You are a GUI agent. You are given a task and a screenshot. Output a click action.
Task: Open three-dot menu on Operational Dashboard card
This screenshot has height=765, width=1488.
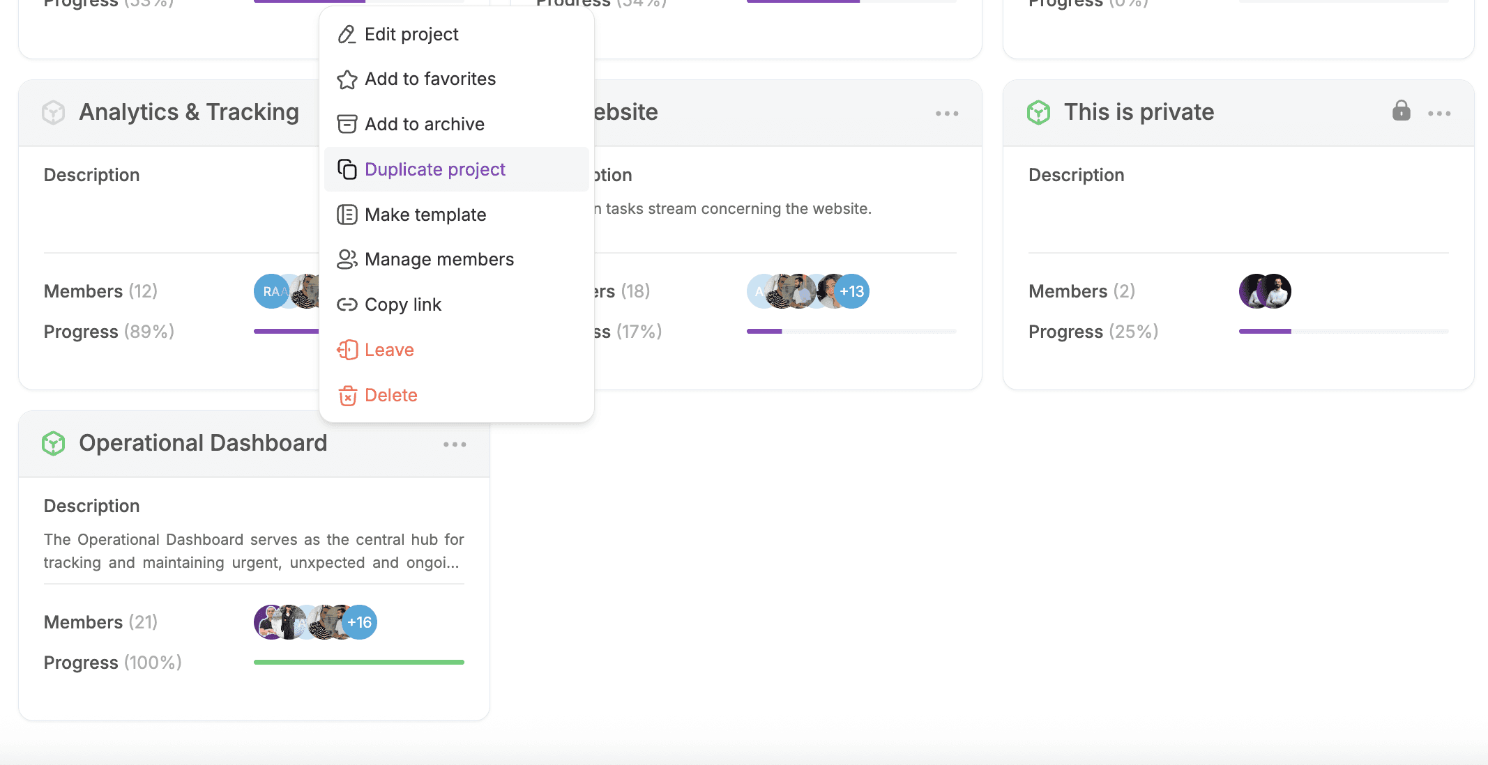(455, 445)
